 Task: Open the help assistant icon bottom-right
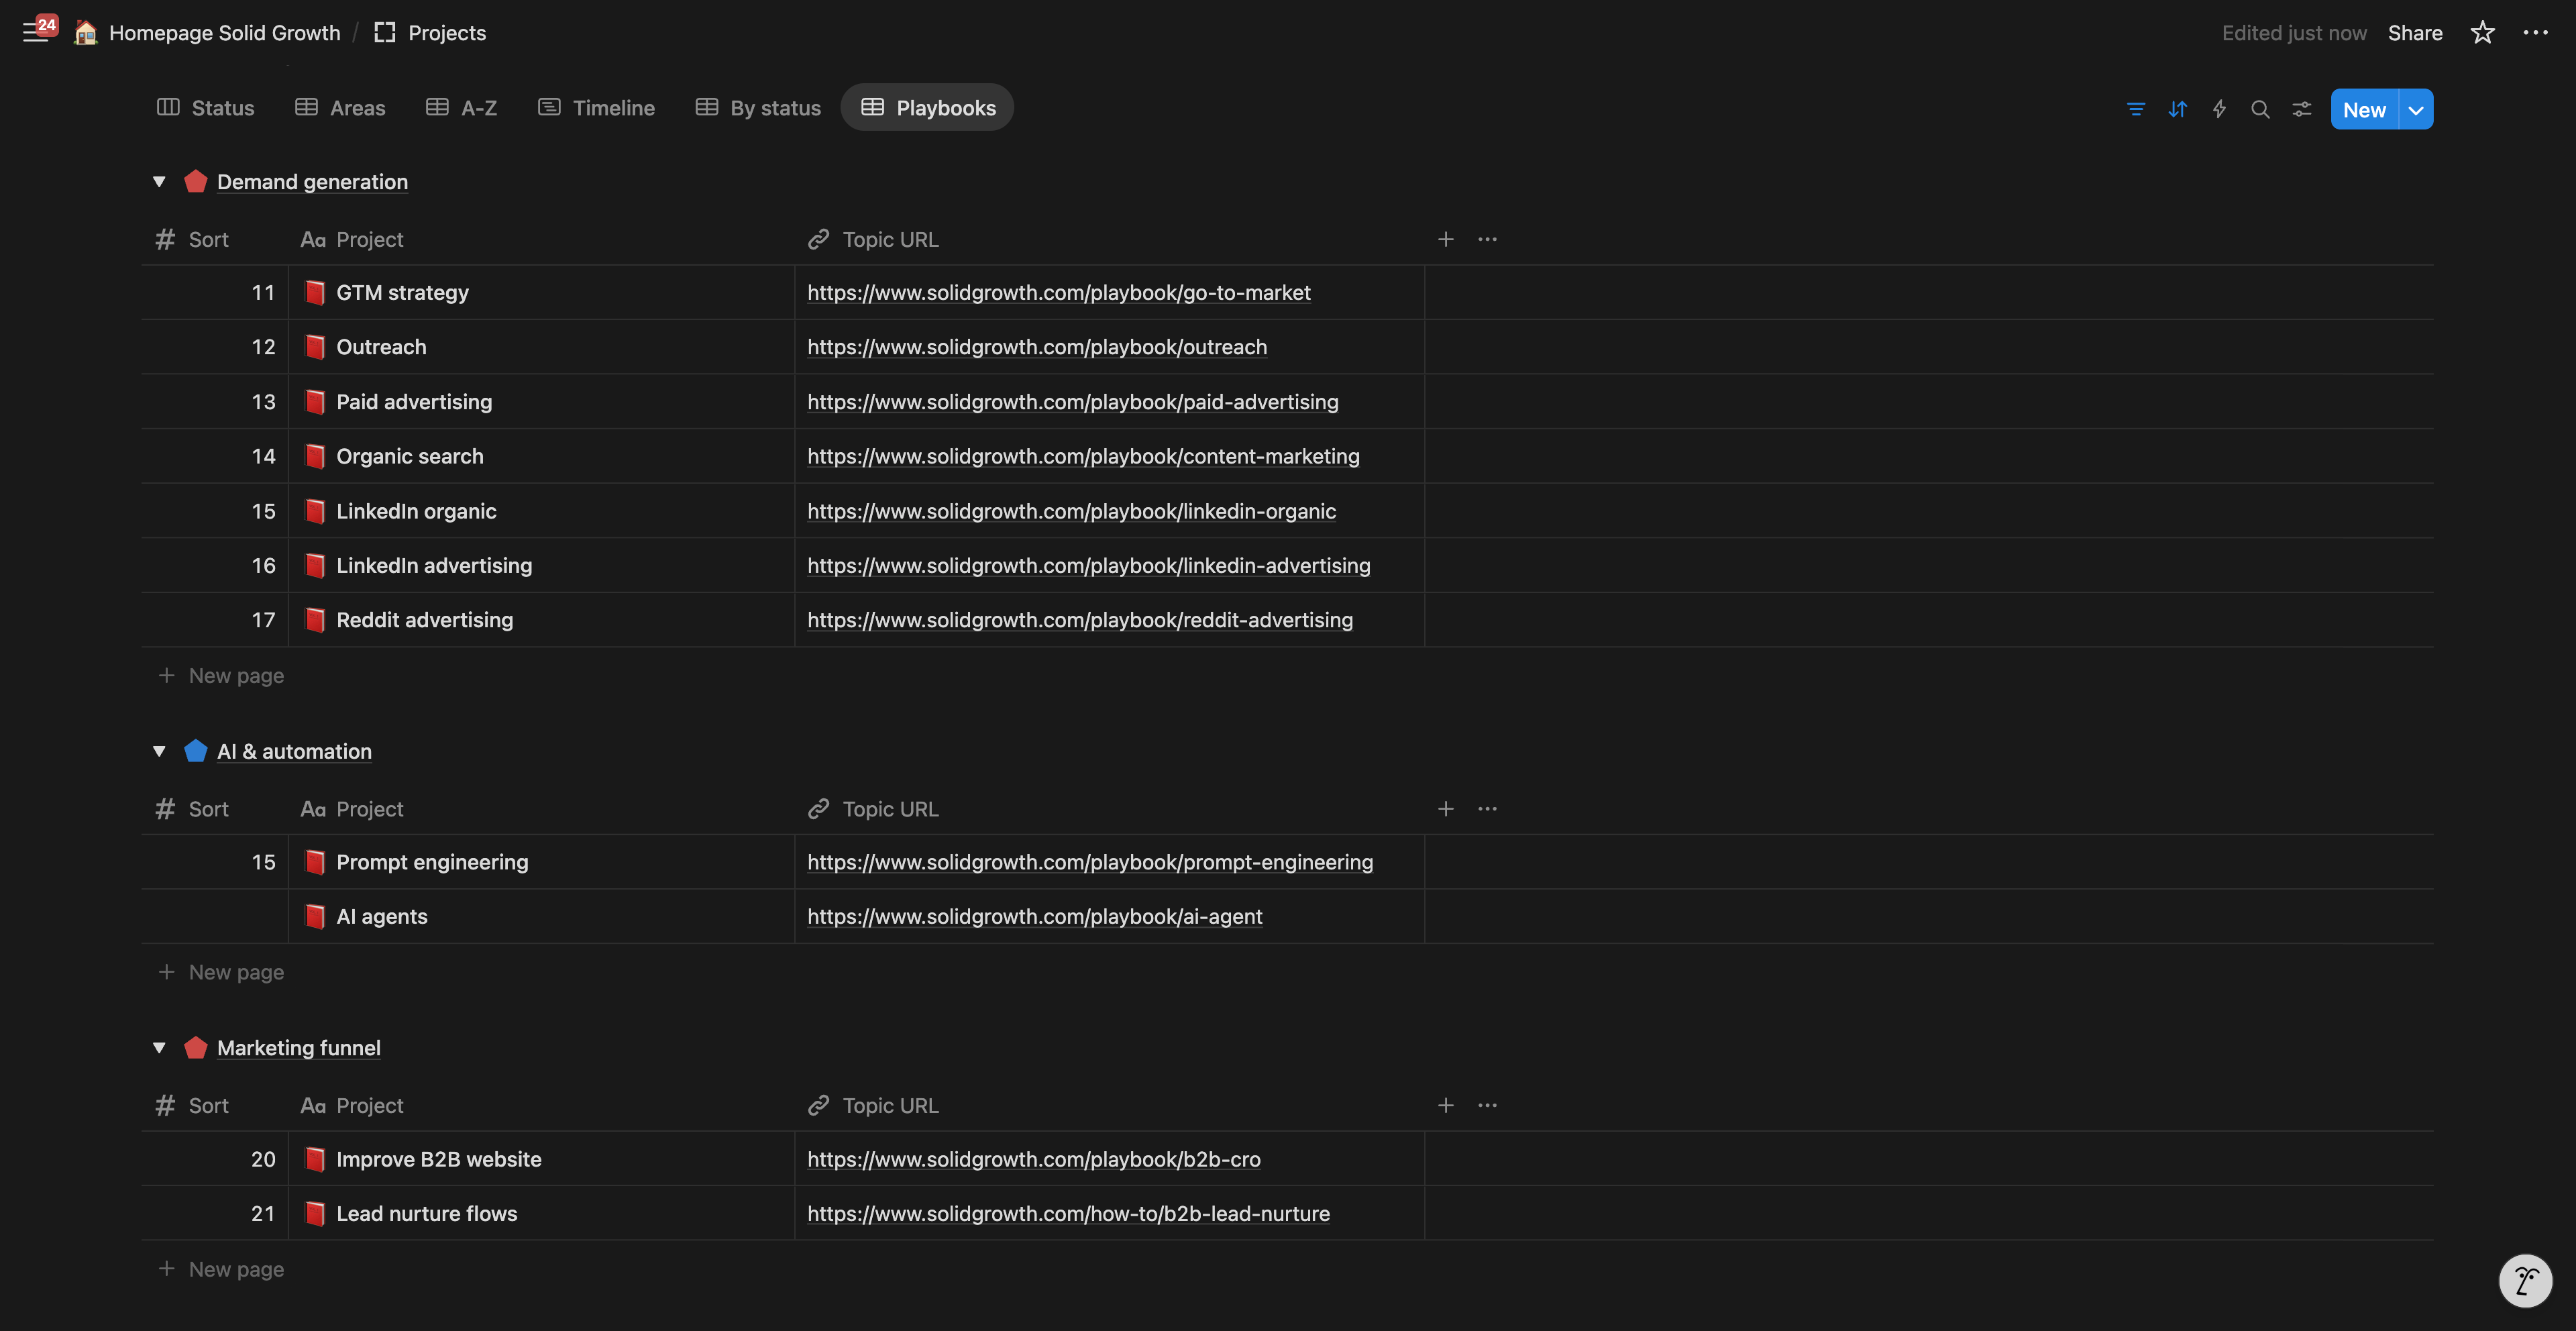click(x=2525, y=1280)
